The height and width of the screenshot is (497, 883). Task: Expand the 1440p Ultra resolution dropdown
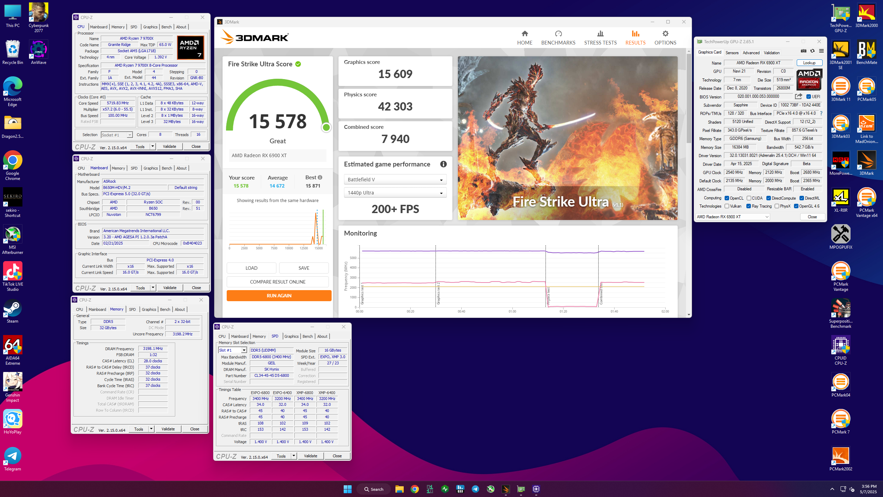(x=395, y=193)
